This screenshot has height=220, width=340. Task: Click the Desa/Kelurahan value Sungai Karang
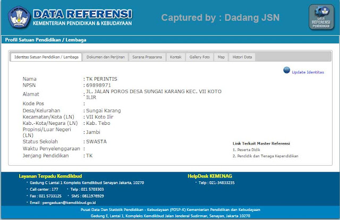click(x=104, y=111)
